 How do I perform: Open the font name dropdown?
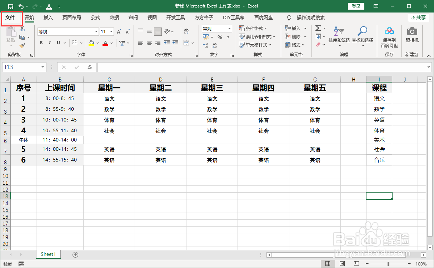95,31
